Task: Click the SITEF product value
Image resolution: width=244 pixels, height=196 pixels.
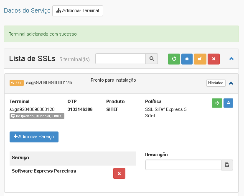Action: pos(112,109)
